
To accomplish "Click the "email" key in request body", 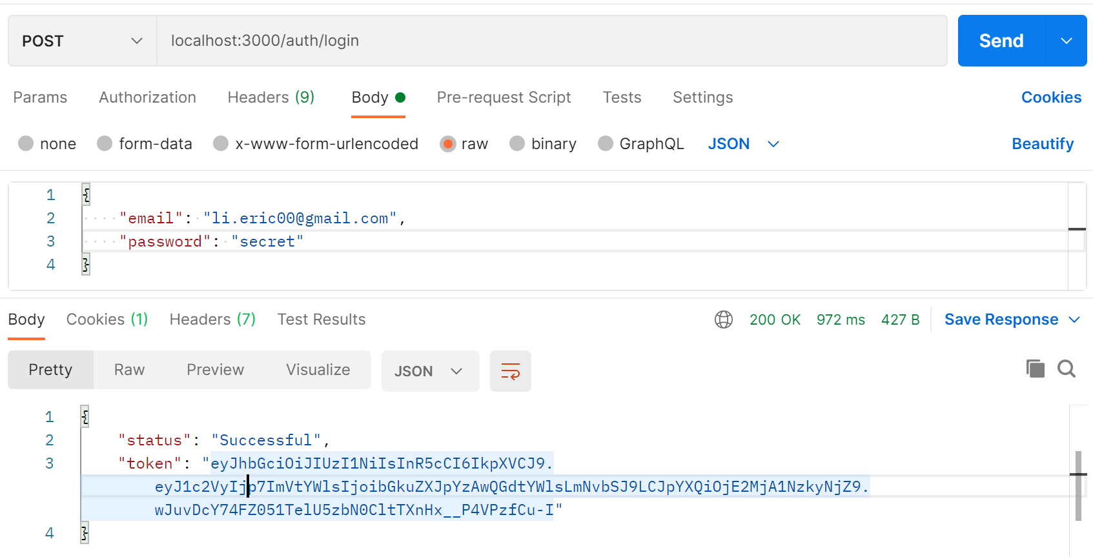I will pos(151,218).
